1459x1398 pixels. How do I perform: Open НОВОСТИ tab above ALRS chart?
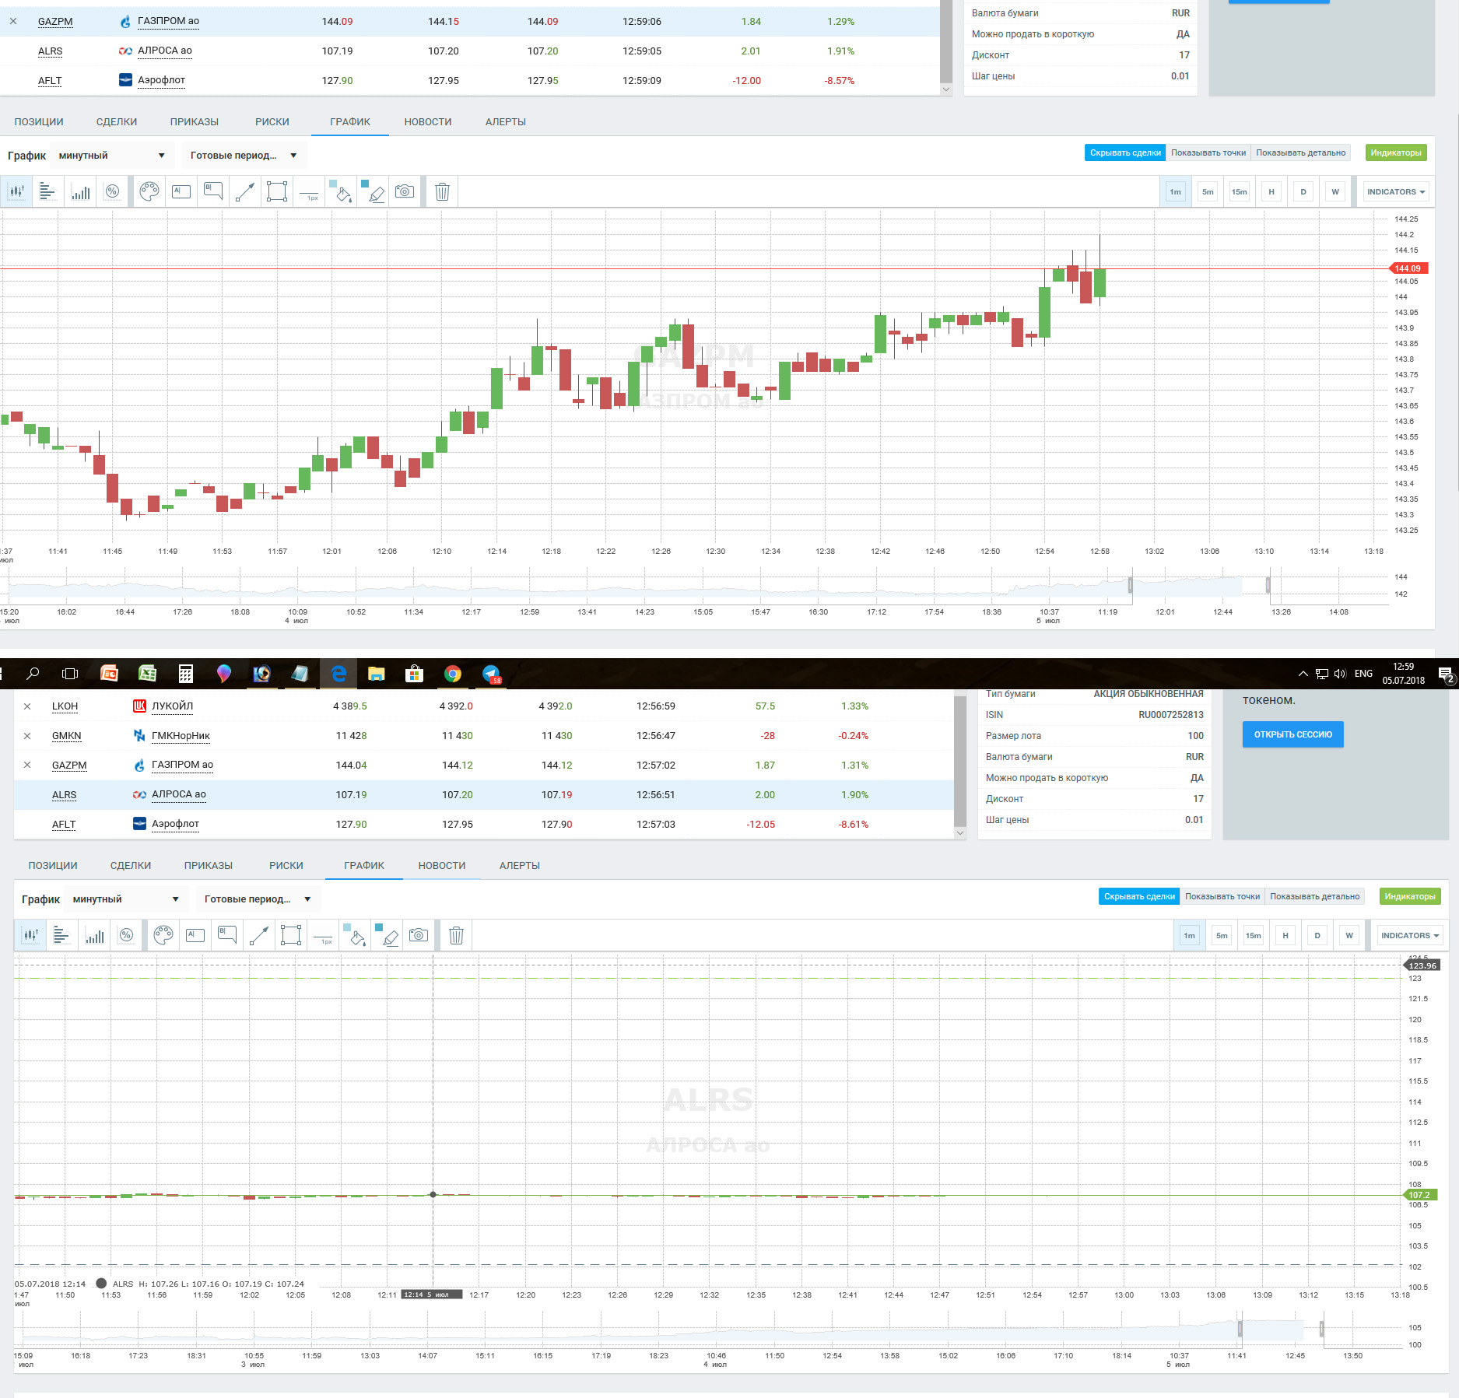442,866
